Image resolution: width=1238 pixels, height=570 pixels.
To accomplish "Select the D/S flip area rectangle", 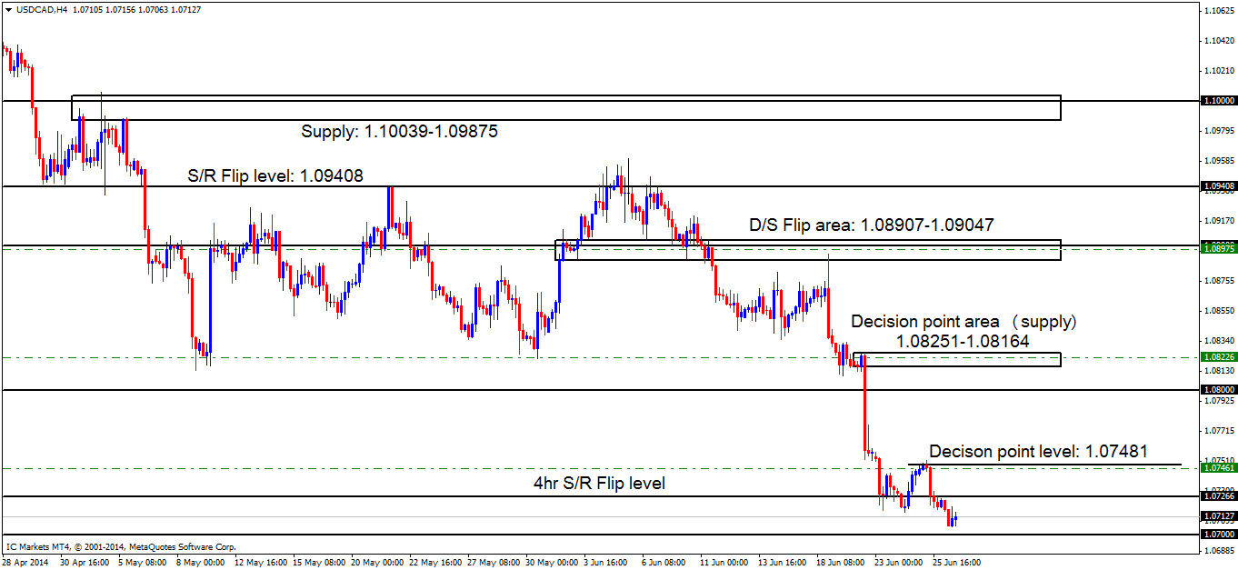I will 808,250.
